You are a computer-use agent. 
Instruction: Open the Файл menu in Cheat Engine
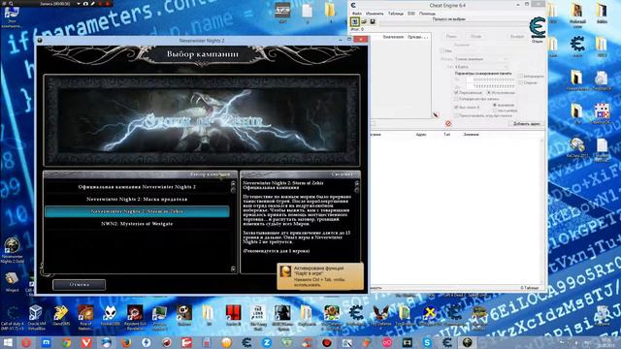[x=356, y=14]
